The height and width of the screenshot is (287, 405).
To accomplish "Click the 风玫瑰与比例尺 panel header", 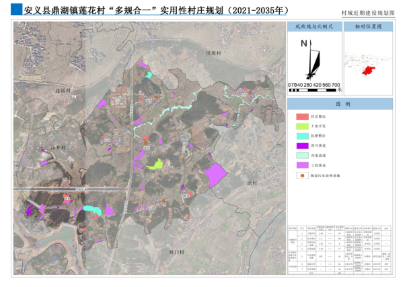I will (x=314, y=26).
